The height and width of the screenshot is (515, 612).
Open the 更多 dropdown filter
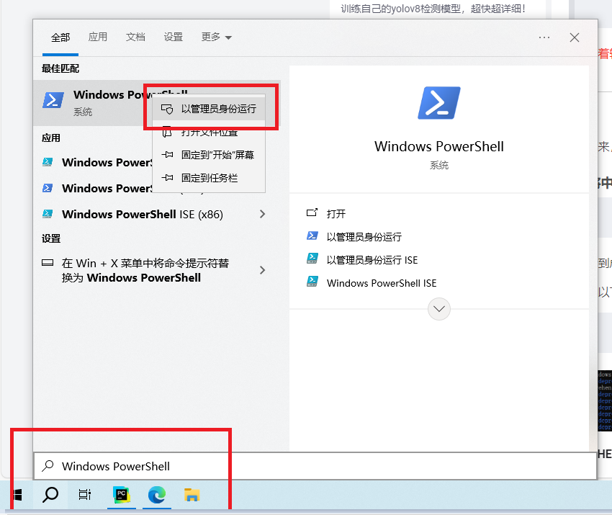216,37
